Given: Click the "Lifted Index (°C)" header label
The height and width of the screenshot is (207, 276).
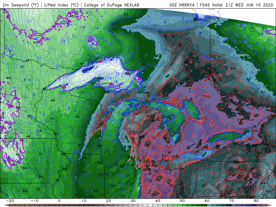Looking at the screenshot, I should 61,5.
